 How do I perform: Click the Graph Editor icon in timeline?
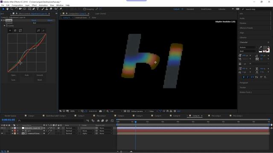click(112, 121)
